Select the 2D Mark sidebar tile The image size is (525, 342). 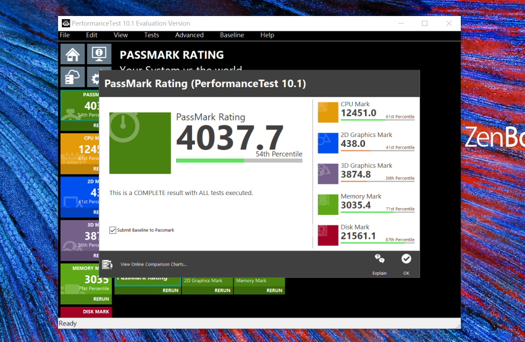[80, 198]
